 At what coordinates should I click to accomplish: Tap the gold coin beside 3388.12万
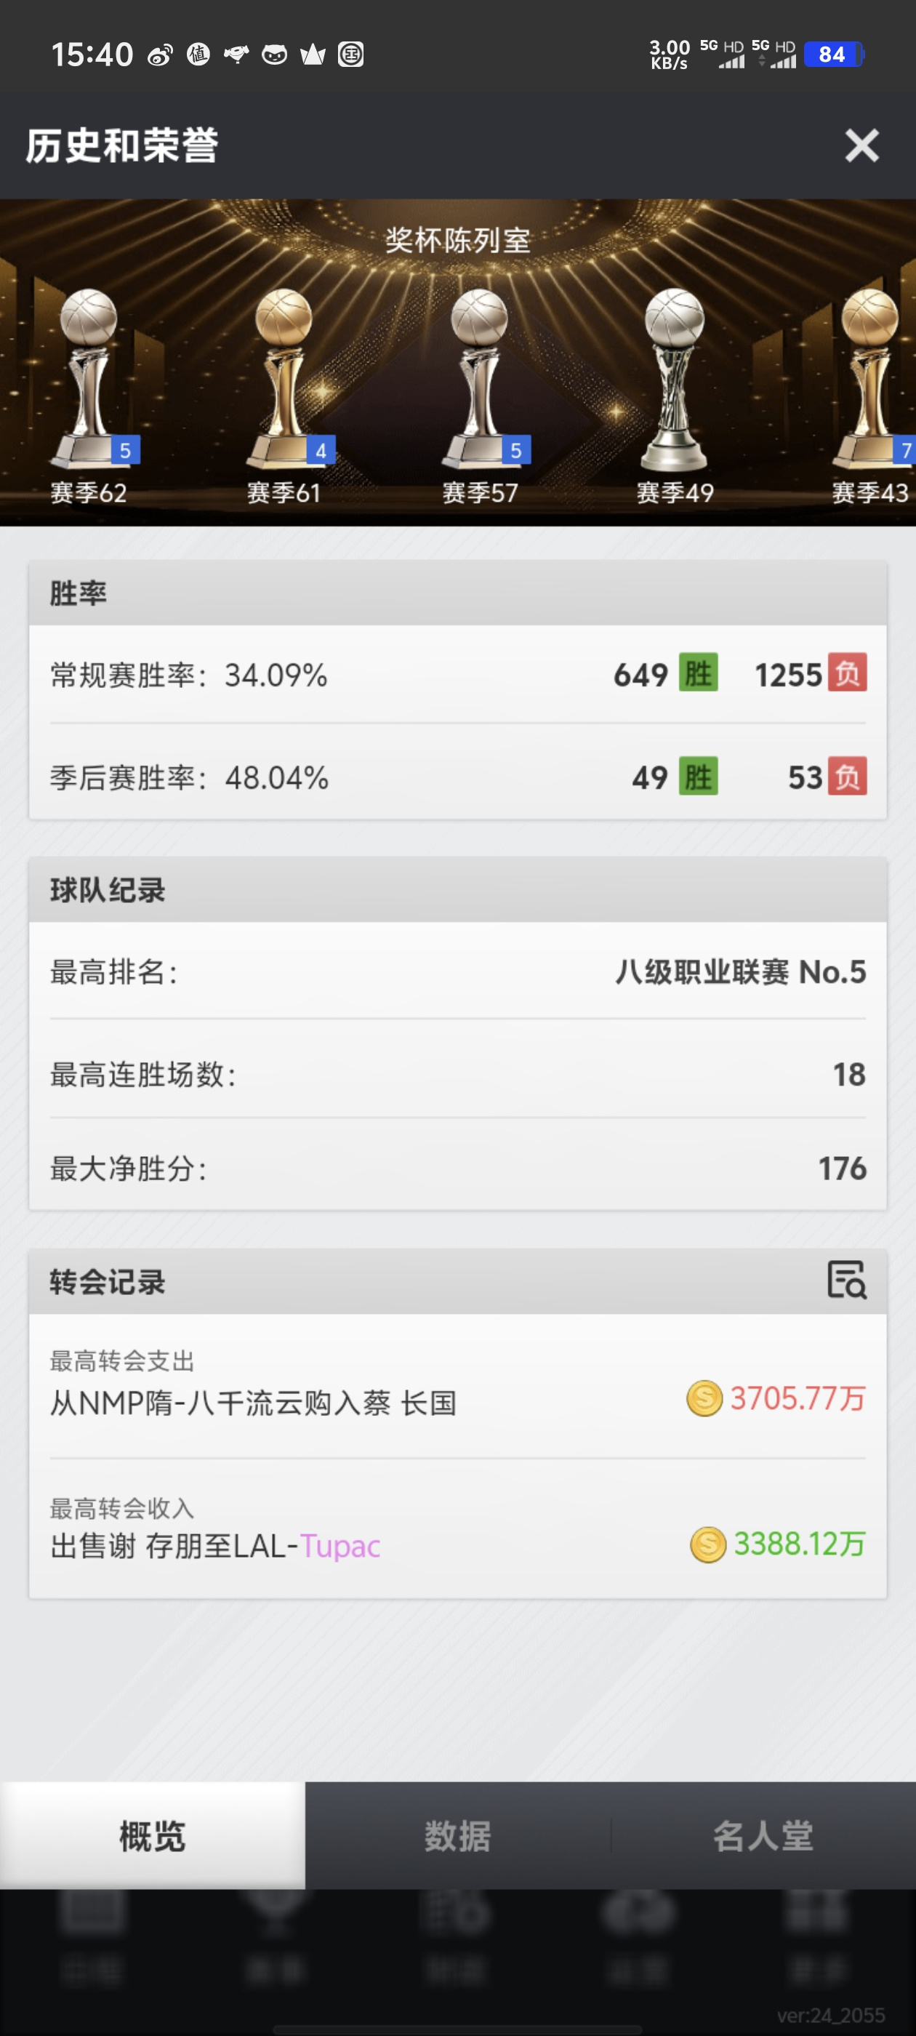[708, 1544]
